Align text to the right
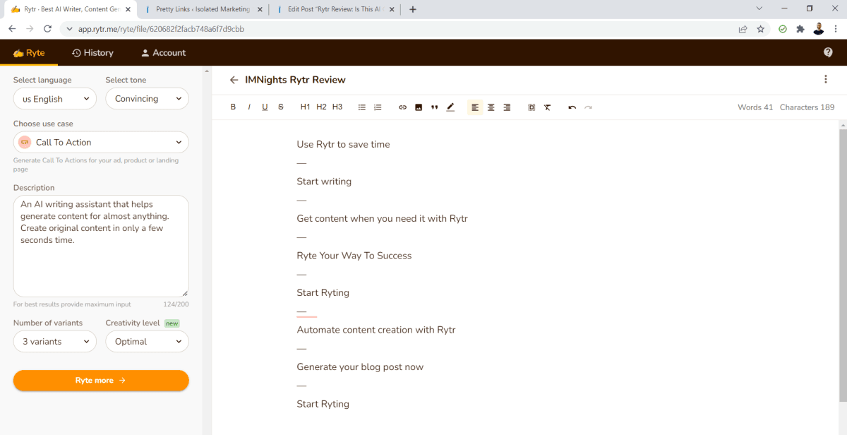847x435 pixels. pos(507,107)
